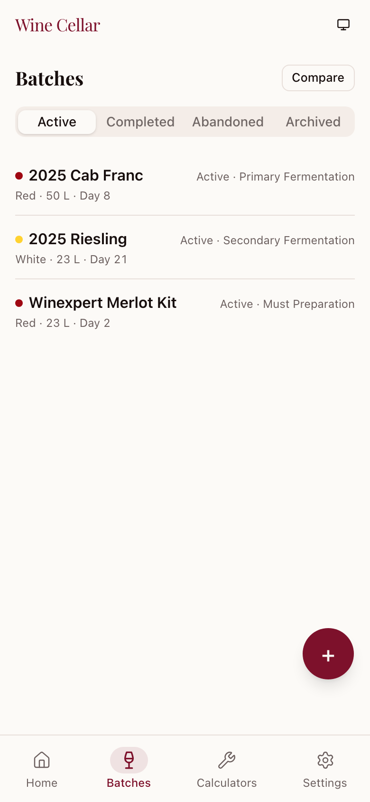Open Calculators via the wrench icon
Viewport: 370px width, 802px height.
pyautogui.click(x=227, y=760)
